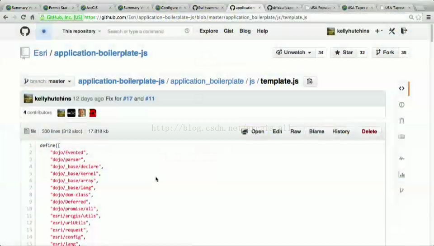Sign out using the logout icon
This screenshot has width=434, height=246.
click(404, 31)
